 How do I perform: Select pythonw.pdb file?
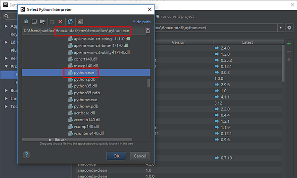[86, 107]
